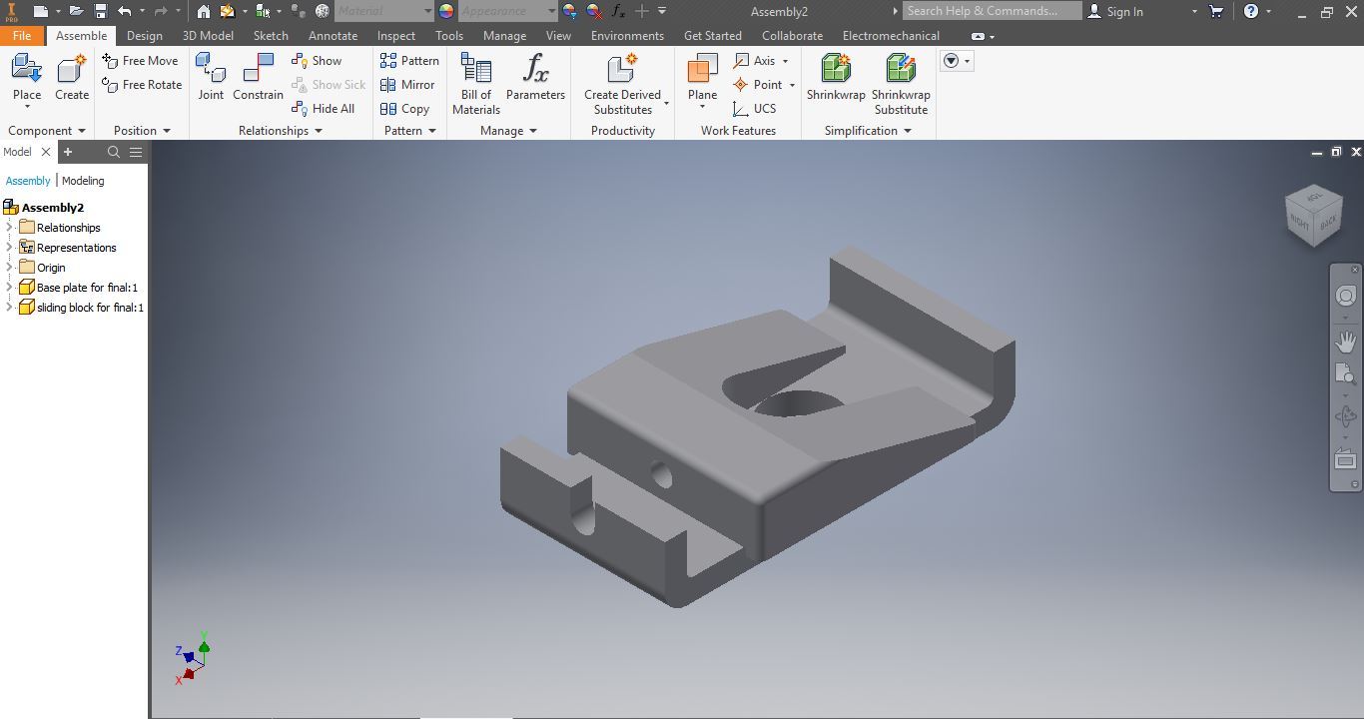Viewport: 1364px width, 719px height.
Task: Switch browser to Modeling view
Action: (x=83, y=181)
